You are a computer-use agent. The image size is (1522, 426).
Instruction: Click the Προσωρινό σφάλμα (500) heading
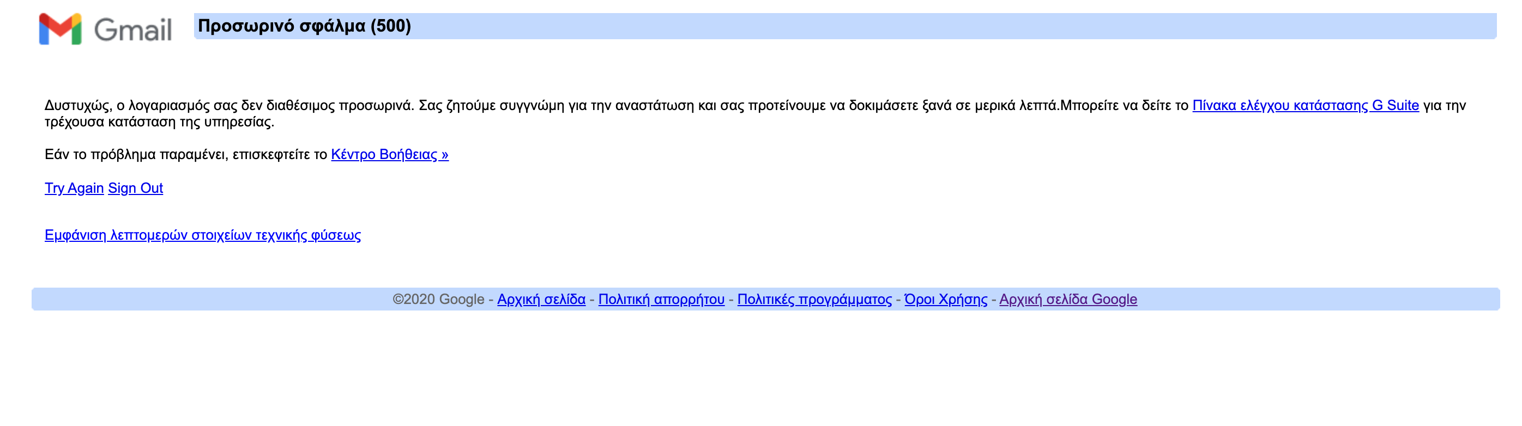304,26
